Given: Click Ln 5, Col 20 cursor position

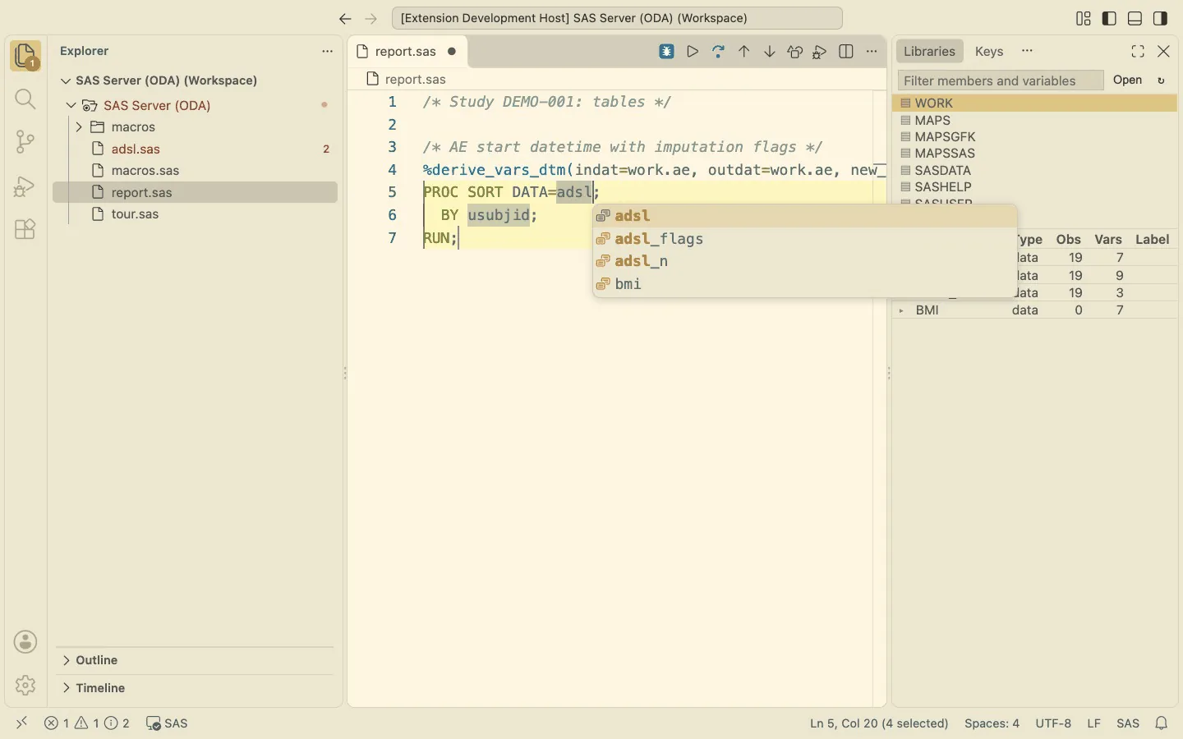Looking at the screenshot, I should 880,723.
